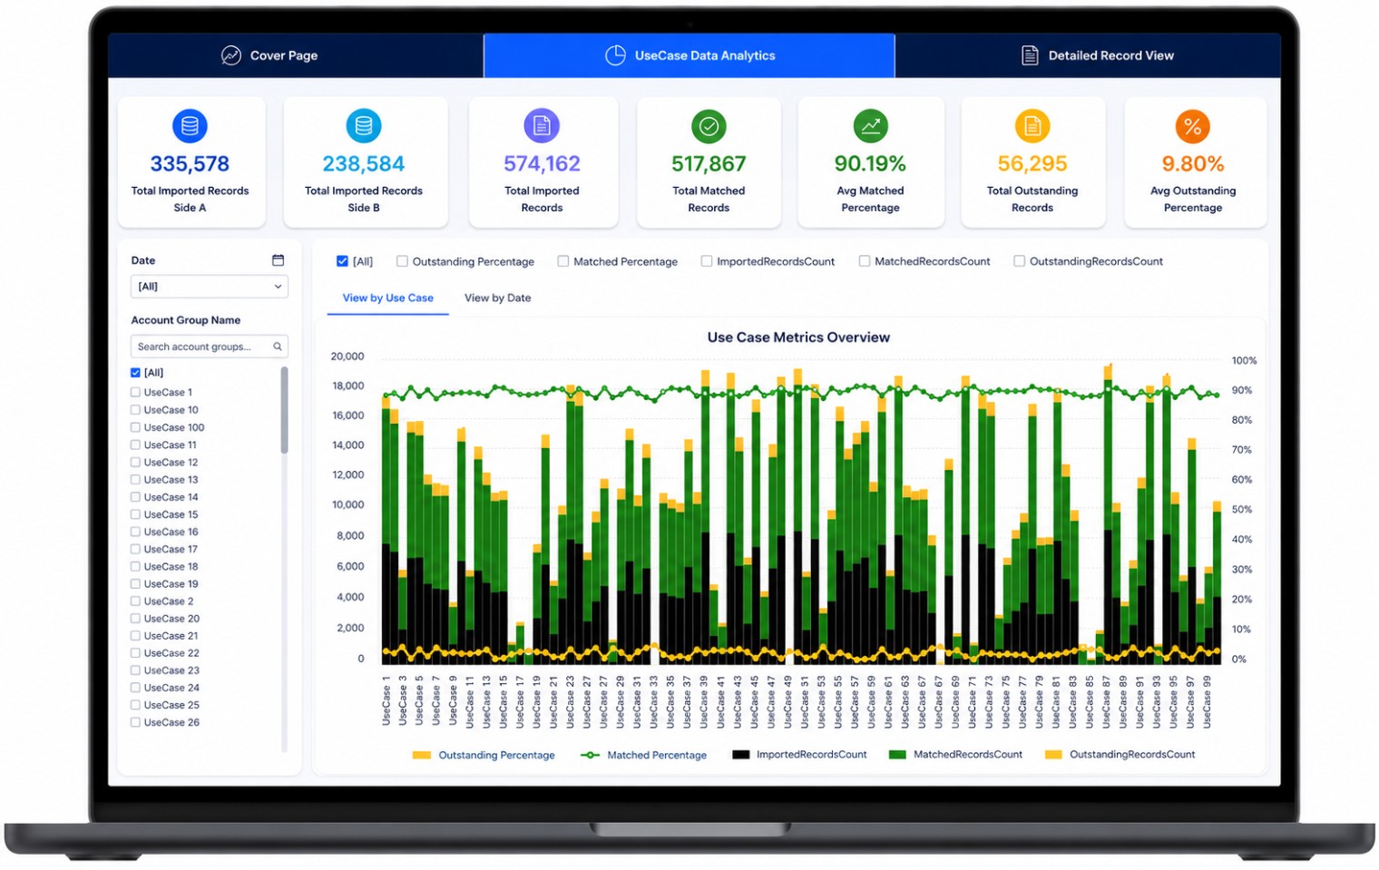Click the 335,578 Side A records card value
1379x870 pixels.
pos(190,164)
